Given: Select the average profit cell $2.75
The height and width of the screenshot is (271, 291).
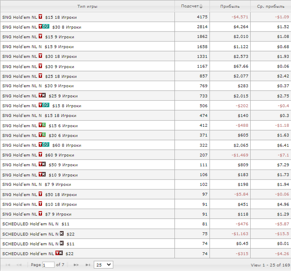Looking at the screenshot, I should pyautogui.click(x=271, y=96).
